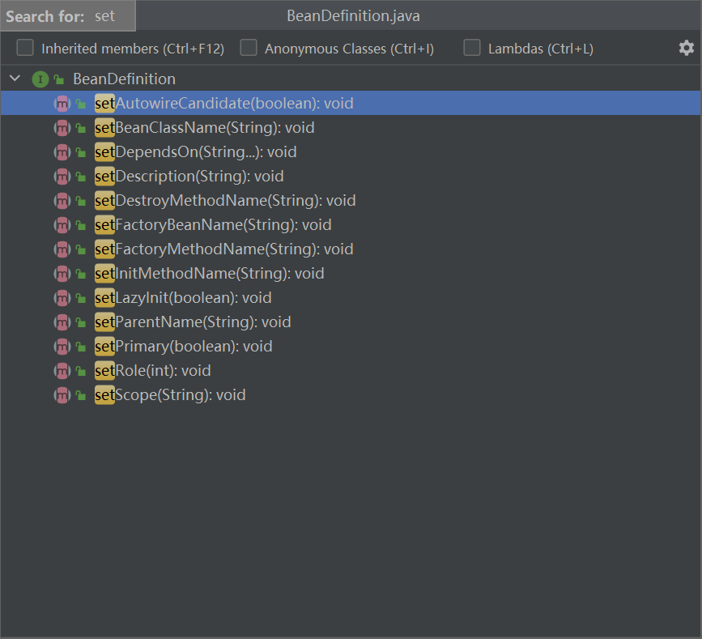Click the public lock icon on setScope row
Screen dimensions: 702x639
click(x=81, y=395)
